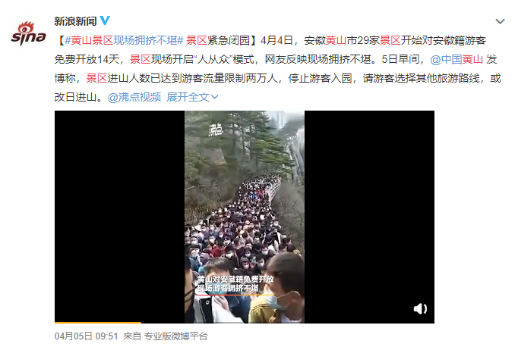The height and width of the screenshot is (347, 518).
Task: Open the @中国黄山 mention
Action: click(456, 59)
